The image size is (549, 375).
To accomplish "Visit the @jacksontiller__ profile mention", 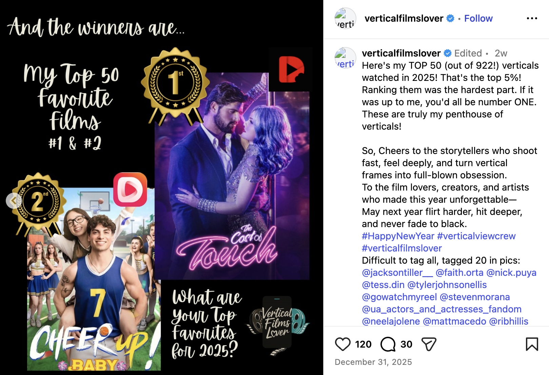I will tap(397, 273).
